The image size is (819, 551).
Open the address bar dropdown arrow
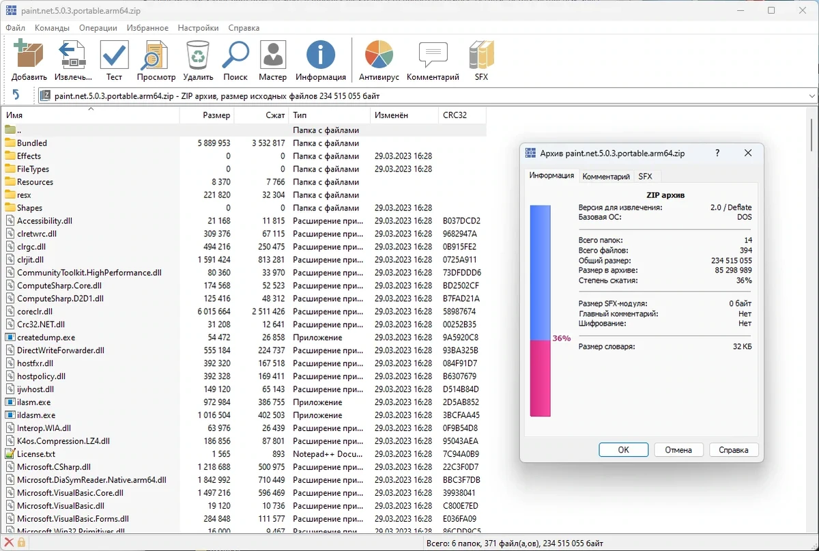click(x=811, y=96)
